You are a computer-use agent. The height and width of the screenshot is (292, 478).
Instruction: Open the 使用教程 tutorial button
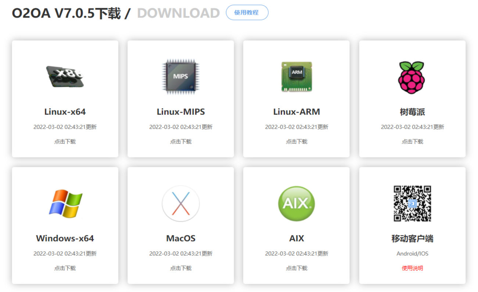point(247,12)
